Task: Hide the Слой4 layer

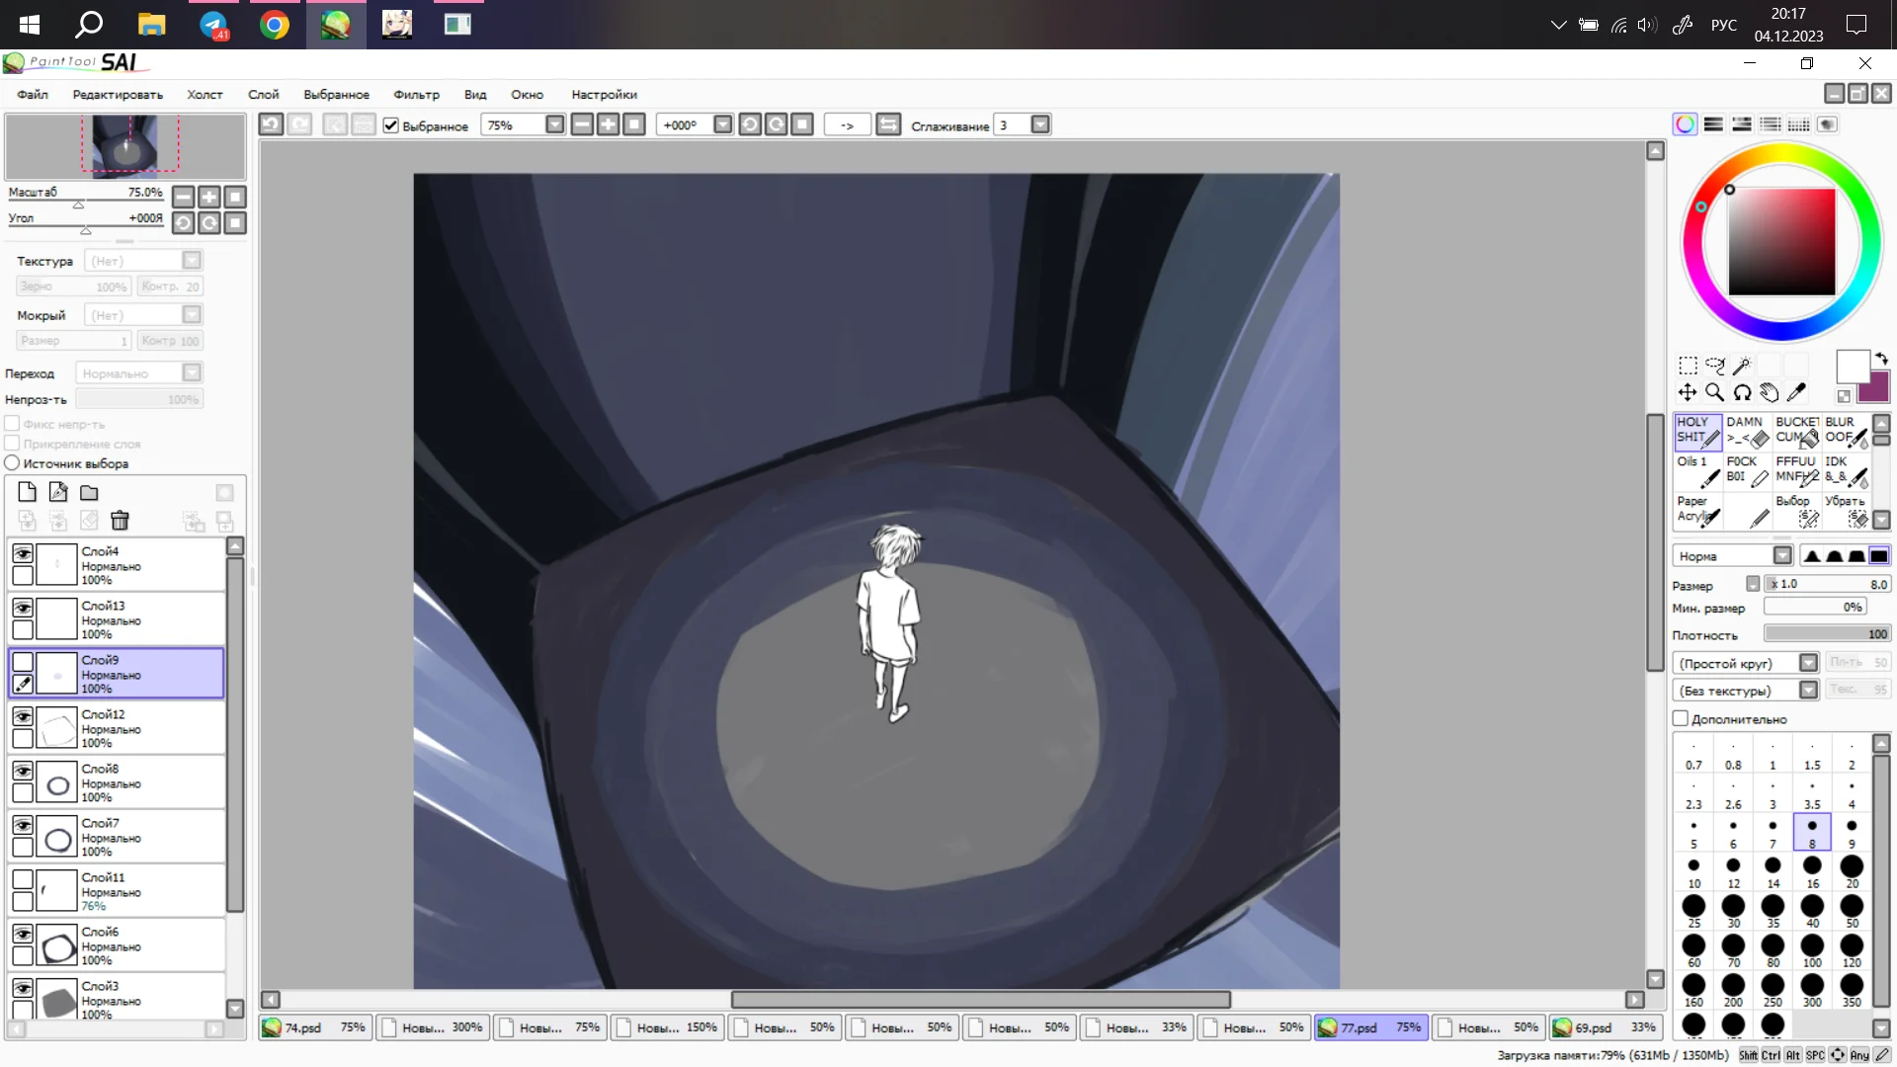Action: click(22, 553)
